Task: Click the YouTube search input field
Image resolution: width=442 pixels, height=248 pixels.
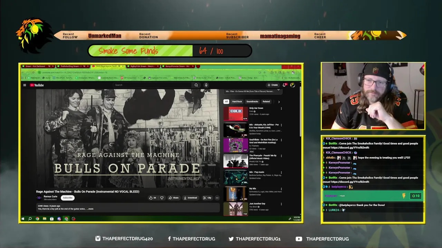Action: click(x=152, y=85)
